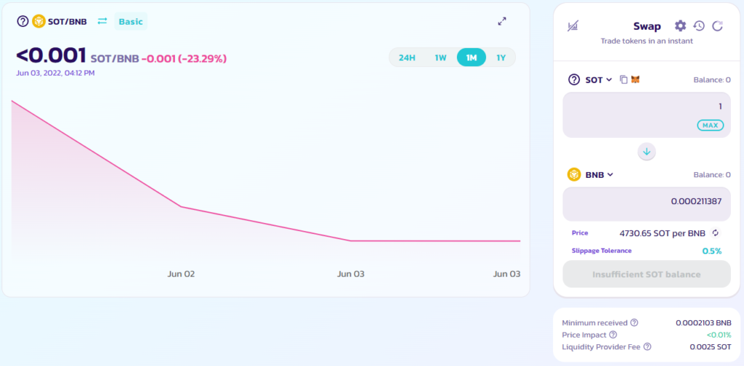Switch chart to 1W range
744x366 pixels.
pos(440,57)
